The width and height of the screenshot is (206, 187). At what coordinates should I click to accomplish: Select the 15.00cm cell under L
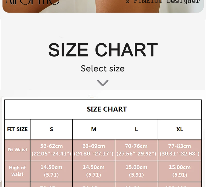136,171
